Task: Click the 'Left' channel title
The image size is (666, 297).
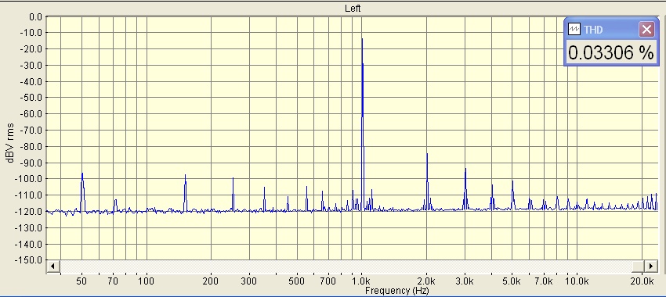Action: point(353,9)
